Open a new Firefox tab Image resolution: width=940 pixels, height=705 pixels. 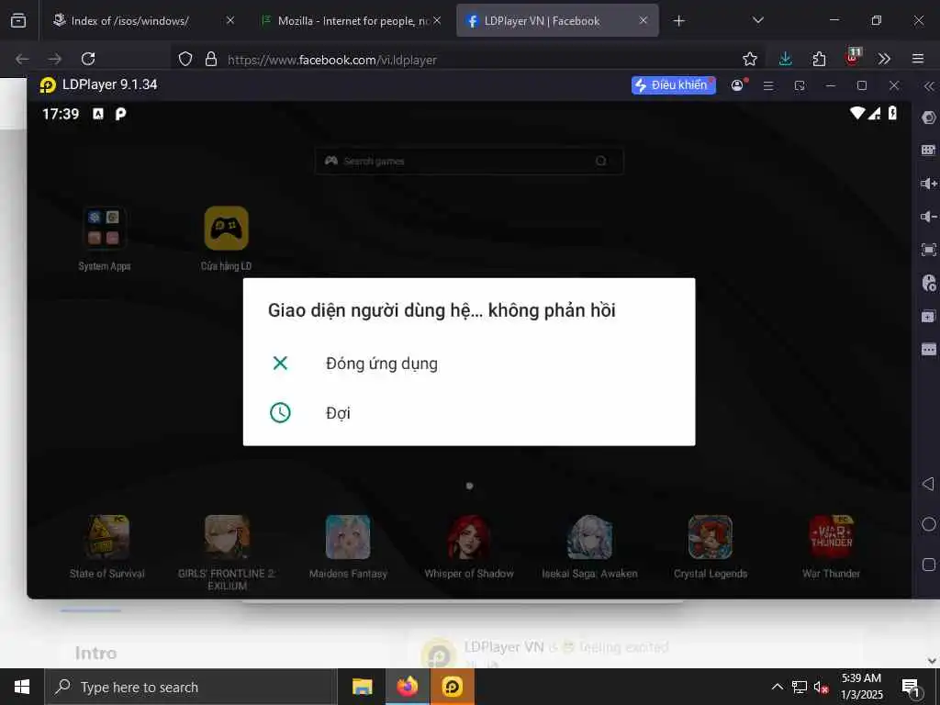pyautogui.click(x=678, y=21)
